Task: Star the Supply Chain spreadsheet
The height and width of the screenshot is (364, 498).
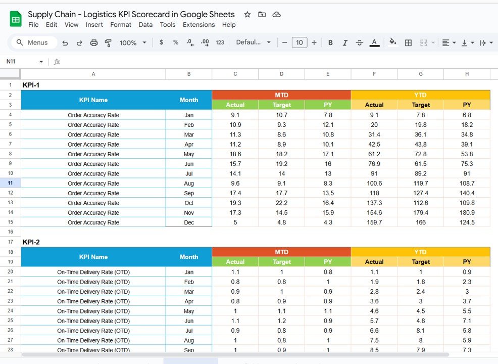Action: tap(247, 14)
